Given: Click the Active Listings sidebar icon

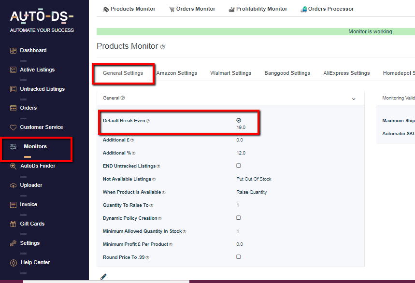Looking at the screenshot, I should click(13, 70).
